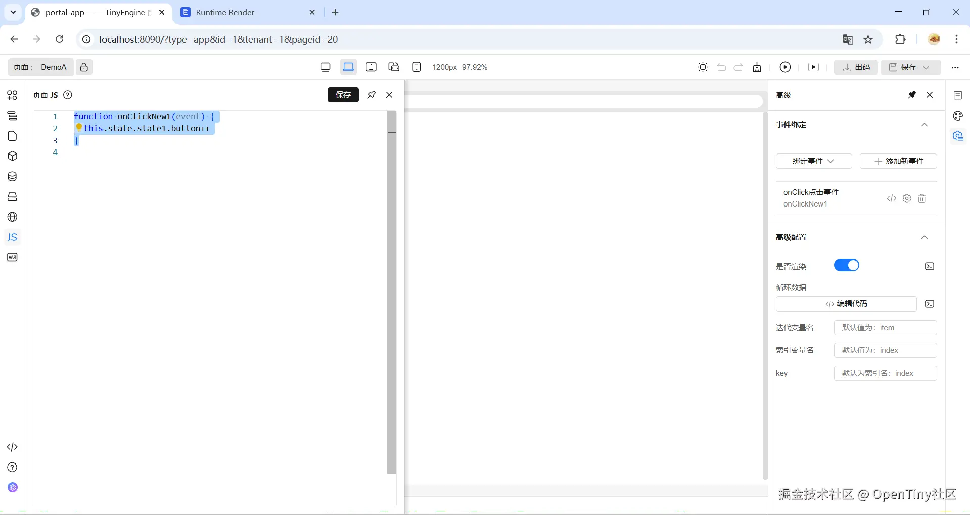Click the 页面: DemoA page selector
Screen dimensions: 970x515
pos(40,67)
